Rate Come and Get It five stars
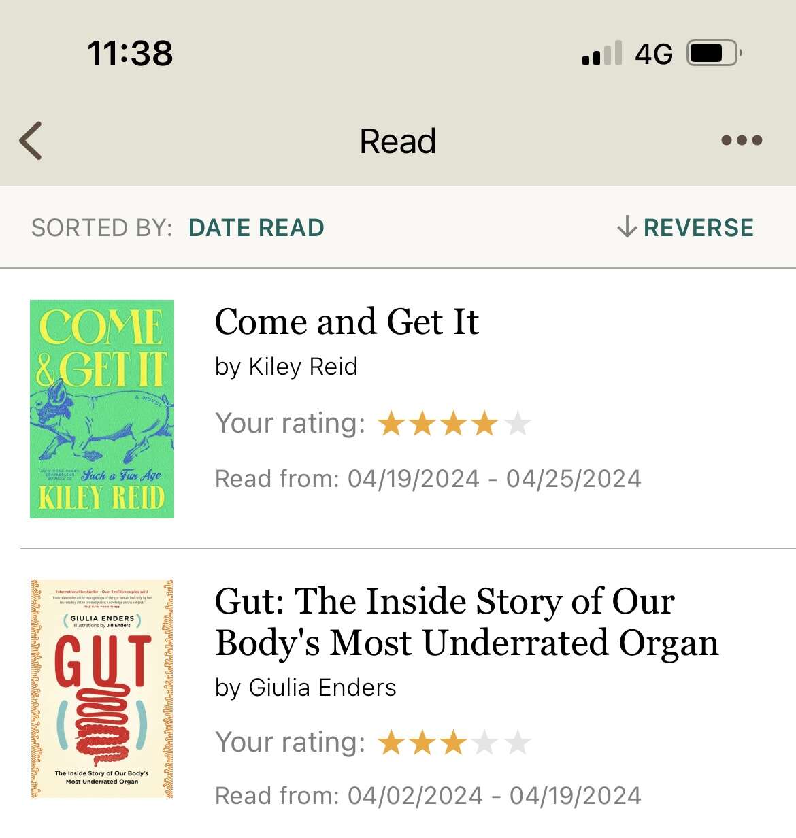 pos(518,423)
